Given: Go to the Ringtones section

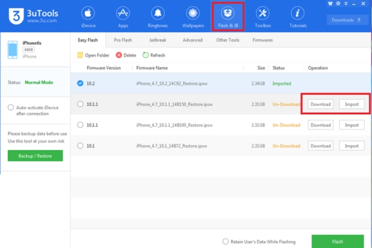Looking at the screenshot, I should 157,18.
